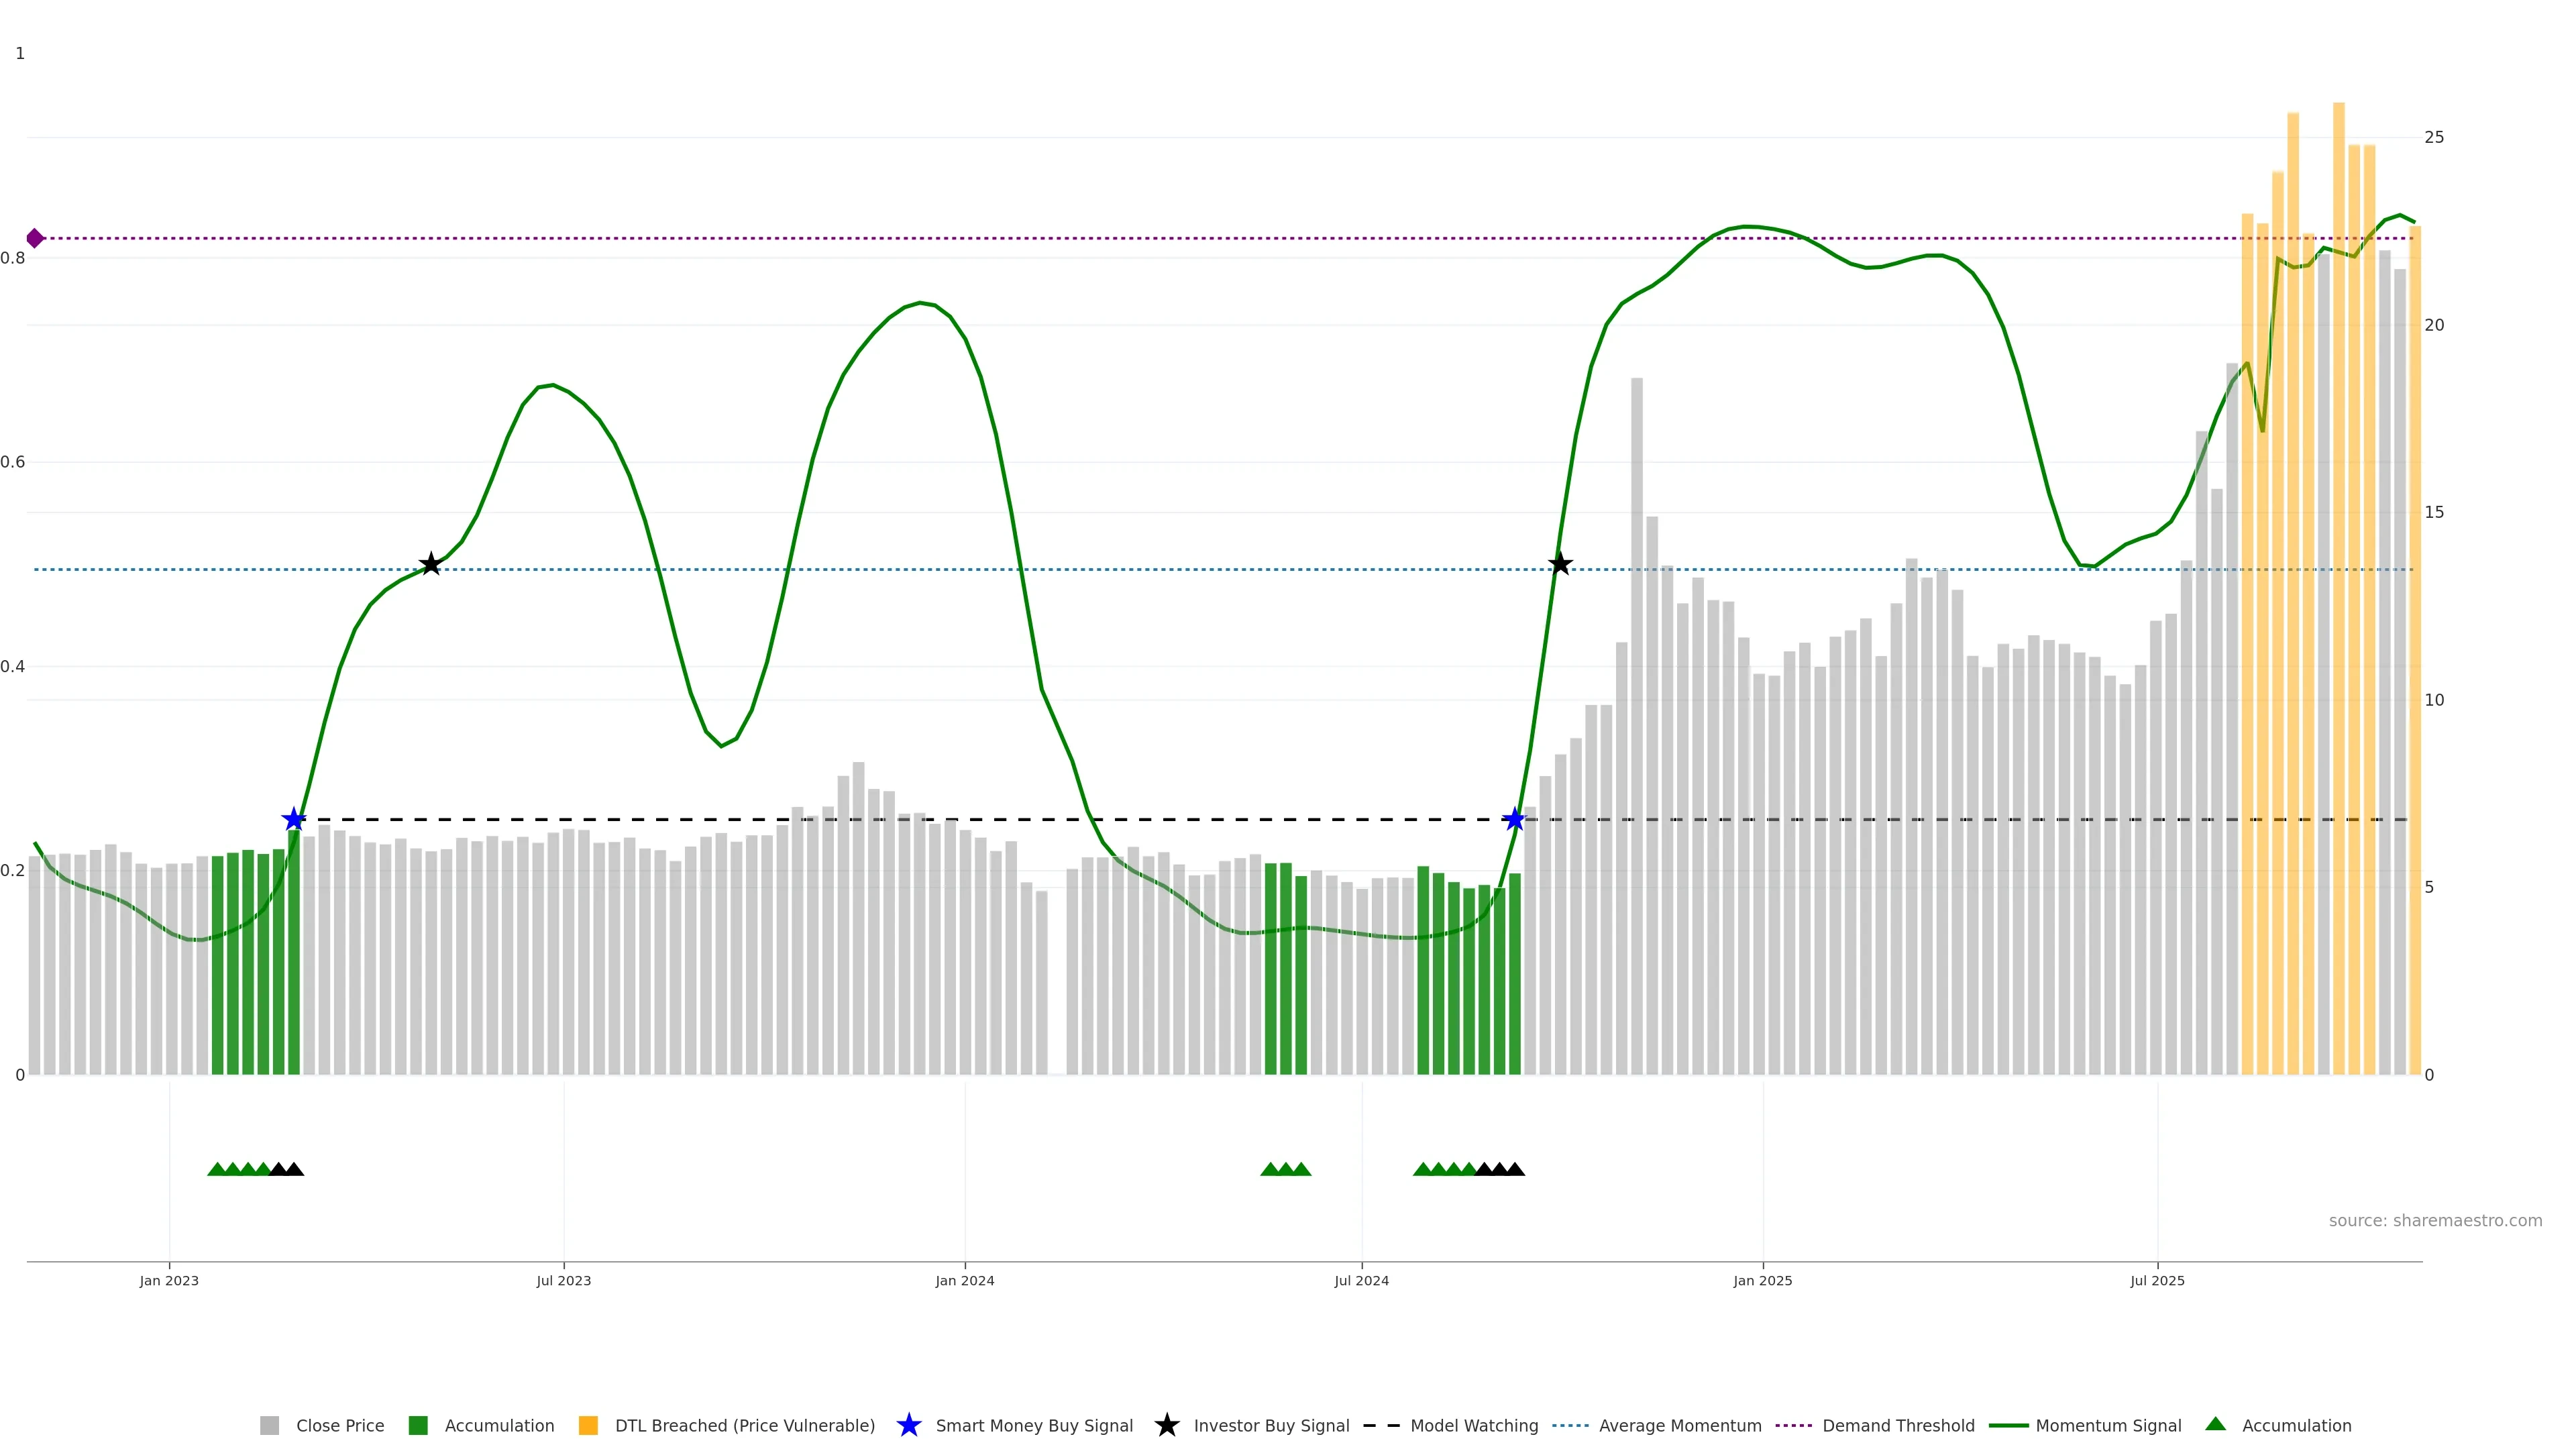
Task: Click the green Accumulation square legend swatch
Action: click(418, 1425)
